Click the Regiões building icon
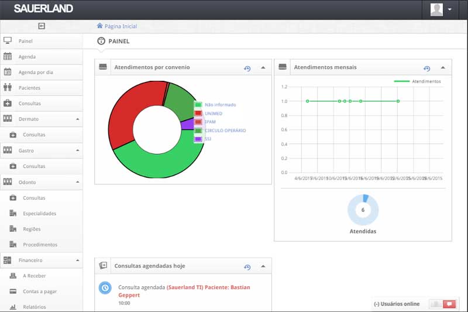The width and height of the screenshot is (468, 312). click(x=13, y=229)
